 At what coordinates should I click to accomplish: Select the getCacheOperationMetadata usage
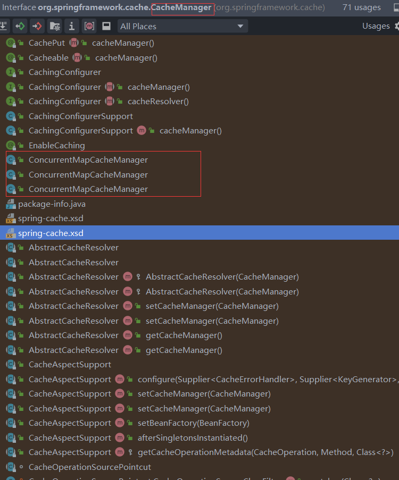[x=200, y=452]
